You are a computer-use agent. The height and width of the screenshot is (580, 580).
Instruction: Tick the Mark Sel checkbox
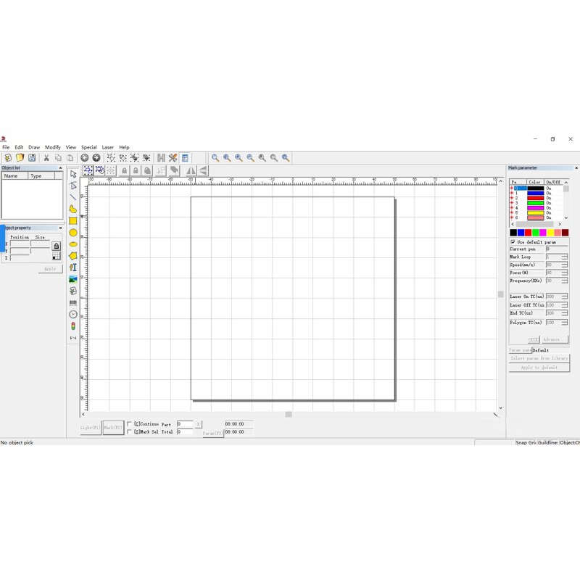[x=130, y=431]
